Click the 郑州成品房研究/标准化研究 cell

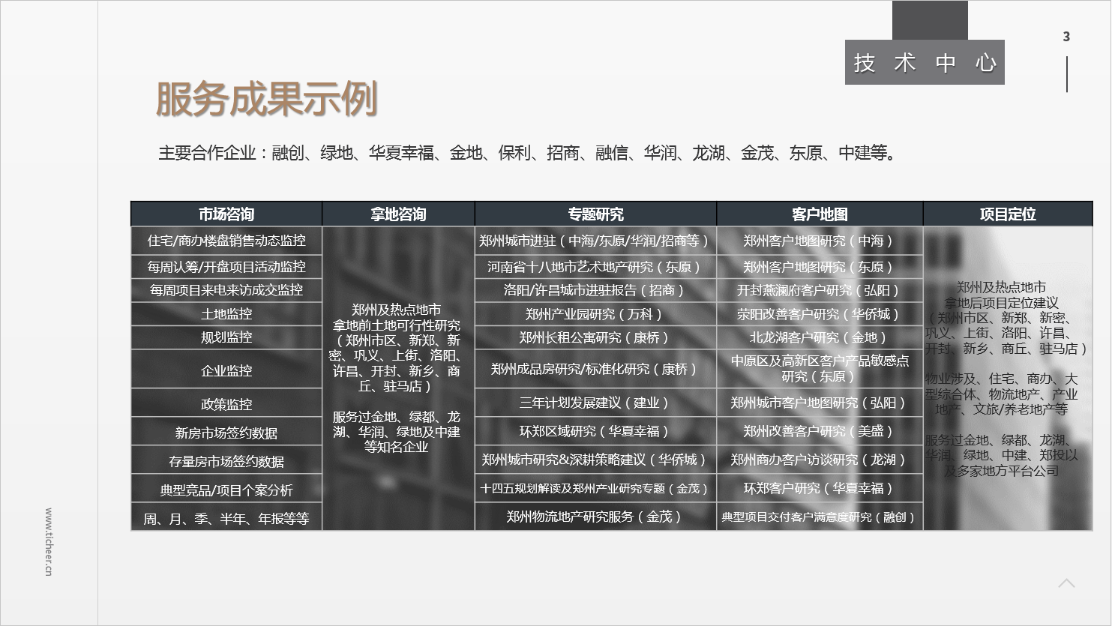pos(595,369)
